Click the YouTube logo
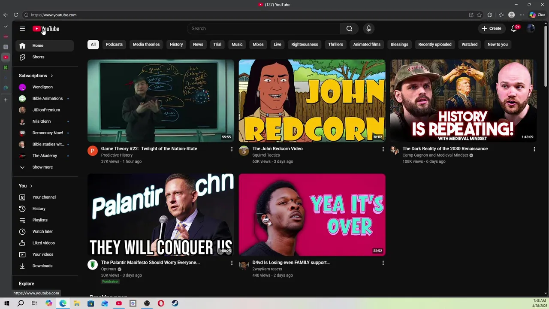This screenshot has width=549, height=309. (46, 29)
